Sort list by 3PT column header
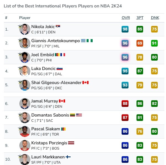 pos(140,18)
